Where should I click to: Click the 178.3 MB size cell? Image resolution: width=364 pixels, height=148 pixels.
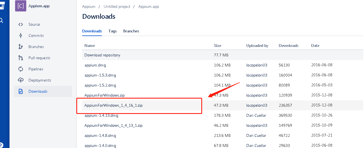[x=222, y=115]
